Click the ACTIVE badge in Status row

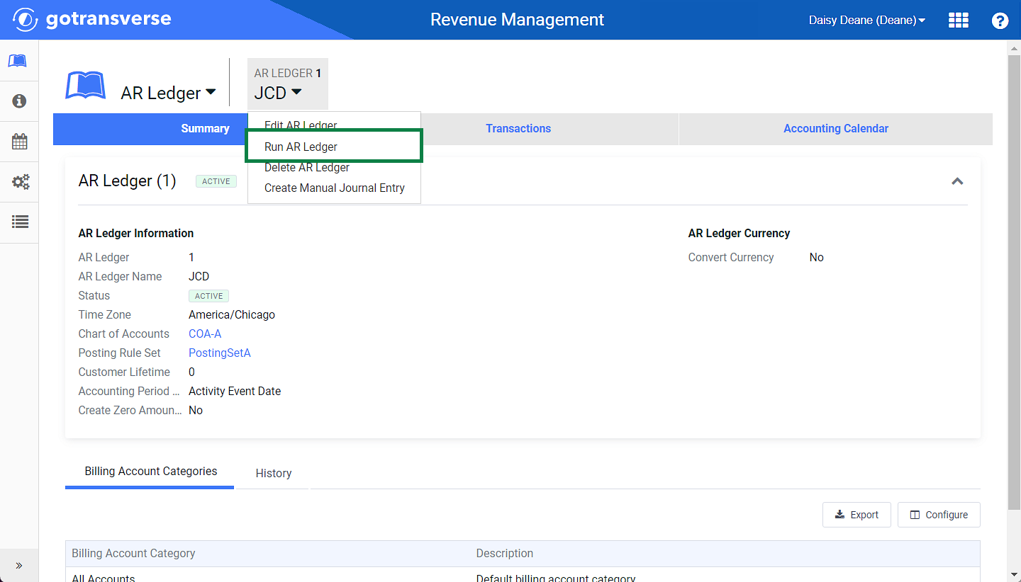point(208,296)
